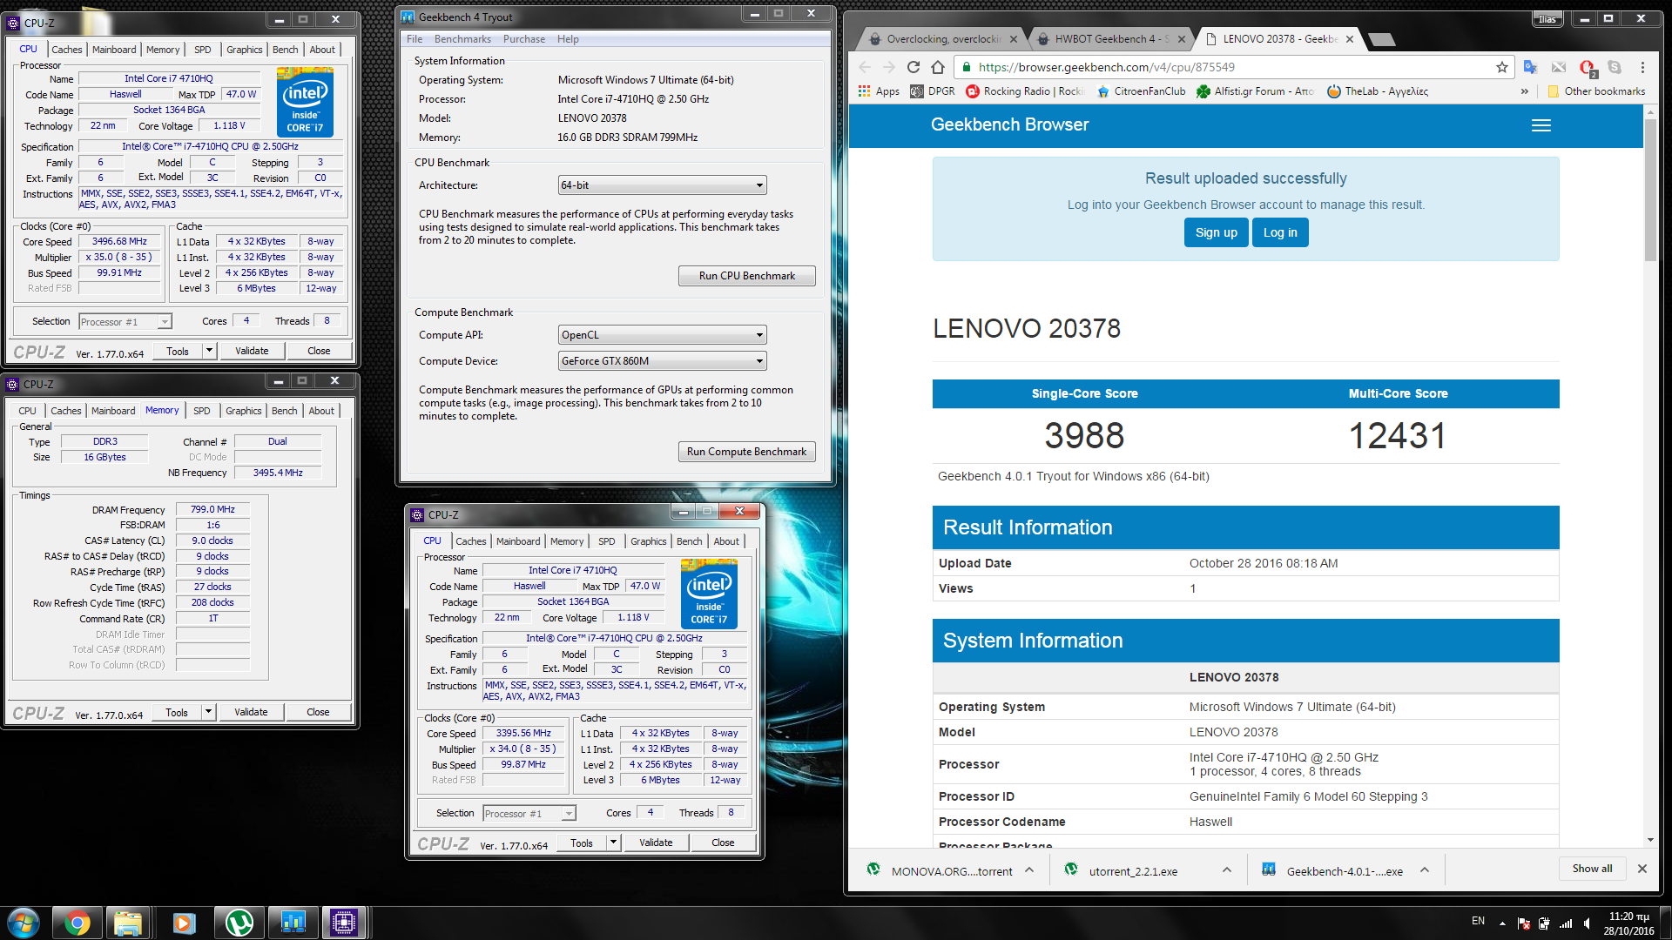Launch the media player taskbar icon
This screenshot has width=1672, height=940.
183,923
